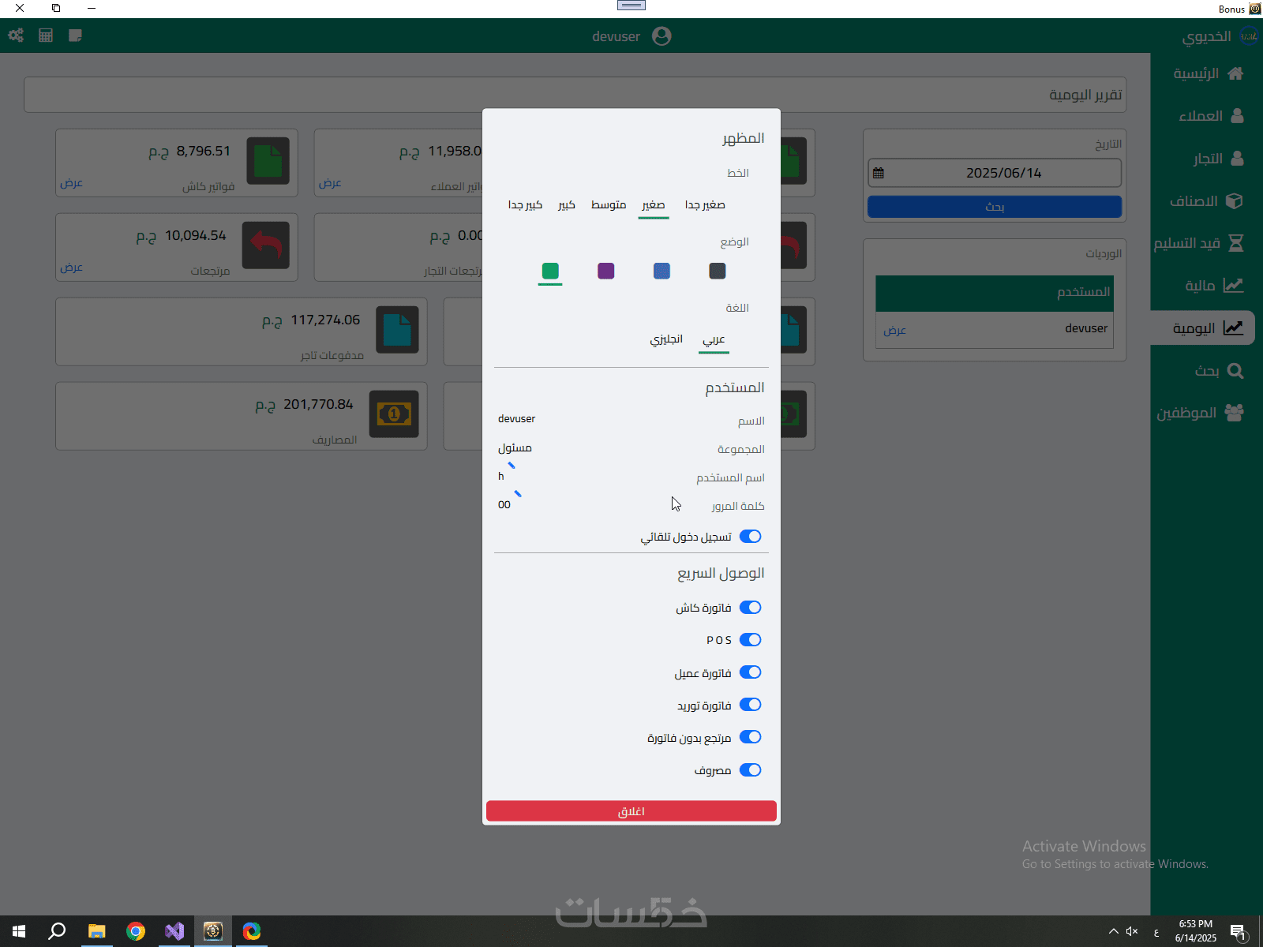1263x947 pixels.
Task: Click عرض link on مرتجعات card
Action: 71,268
